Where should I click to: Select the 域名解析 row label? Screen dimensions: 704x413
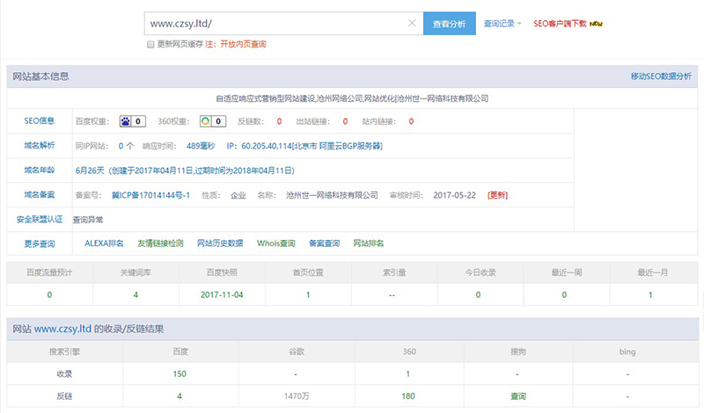40,145
